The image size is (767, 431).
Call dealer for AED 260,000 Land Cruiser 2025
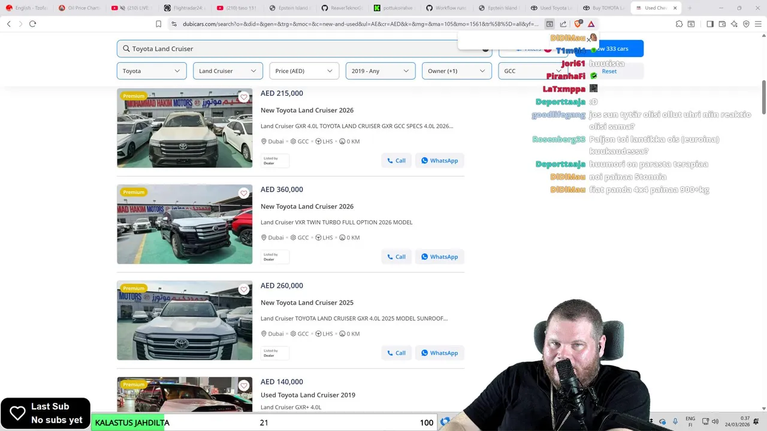tap(396, 353)
